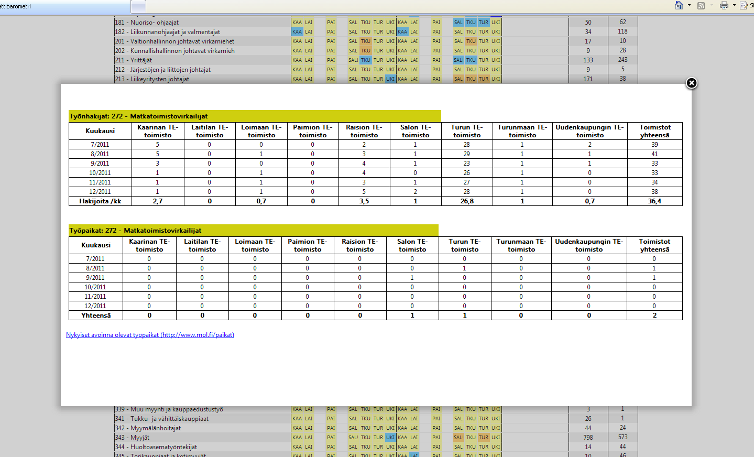Click the 344 - Huoltoasematyöntekijät row label

tap(156, 447)
